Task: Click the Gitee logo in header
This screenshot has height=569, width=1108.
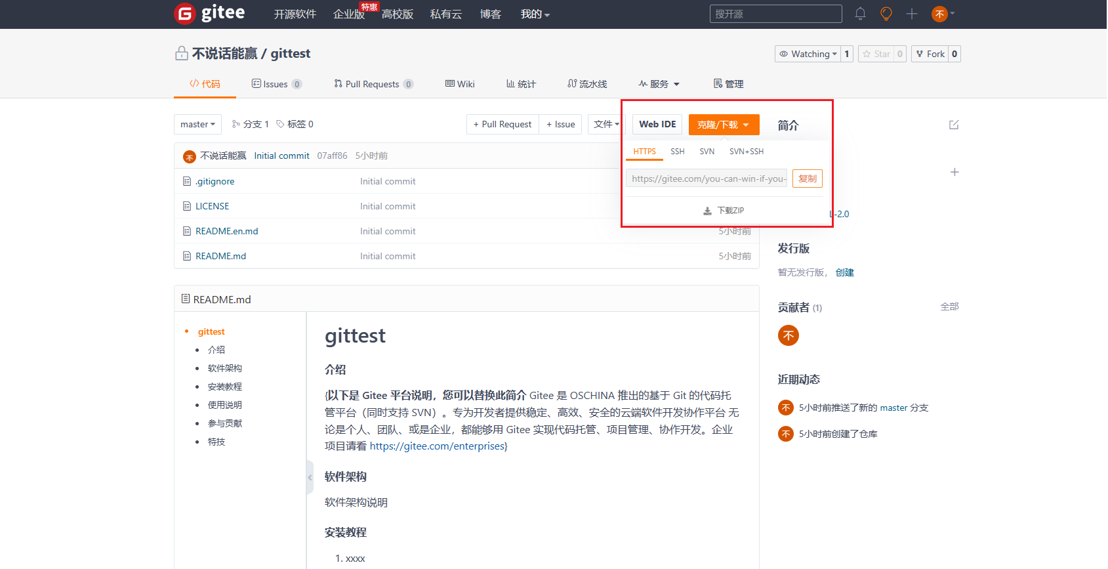Action: pyautogui.click(x=209, y=13)
